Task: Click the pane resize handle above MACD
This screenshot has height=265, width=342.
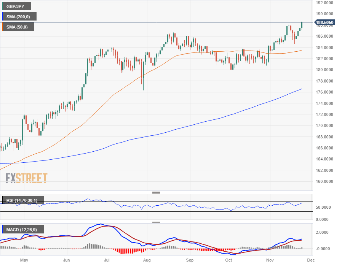Action: pyautogui.click(x=156, y=222)
